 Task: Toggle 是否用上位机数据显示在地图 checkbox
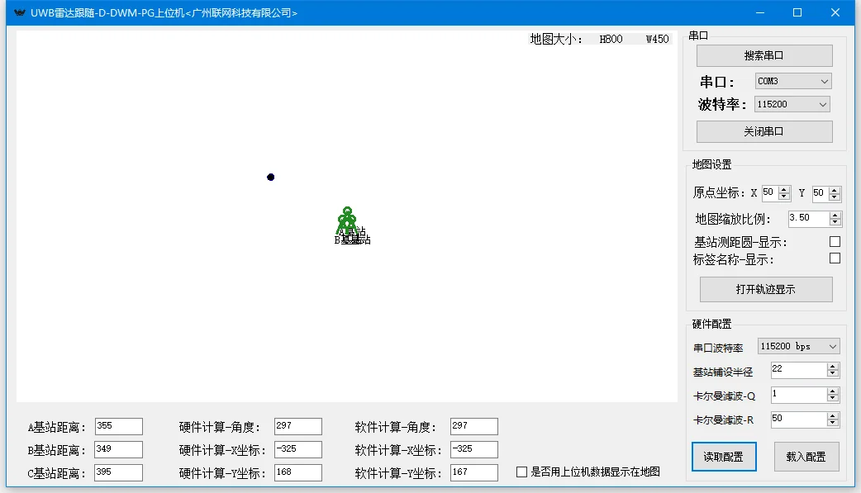pyautogui.click(x=521, y=472)
